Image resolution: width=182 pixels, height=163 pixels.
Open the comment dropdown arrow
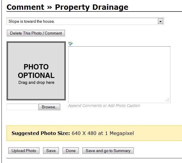160,21
